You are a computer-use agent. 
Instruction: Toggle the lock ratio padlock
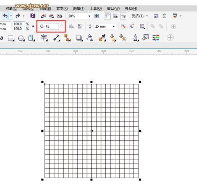[x=33, y=26]
